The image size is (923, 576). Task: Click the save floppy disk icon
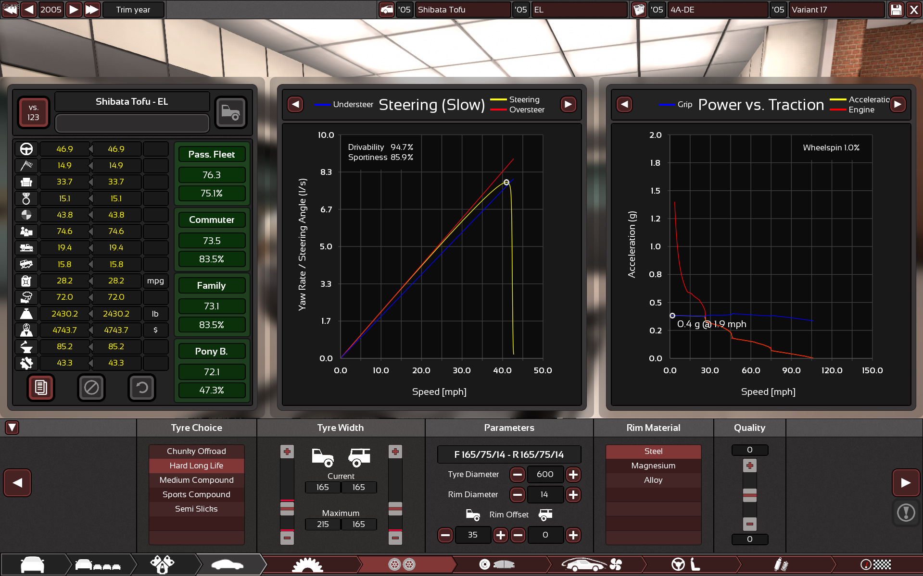tap(896, 10)
